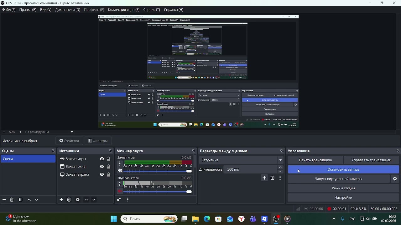The width and height of the screenshot is (401, 225).
Task: Add a new scene with plus icon
Action: (4, 200)
